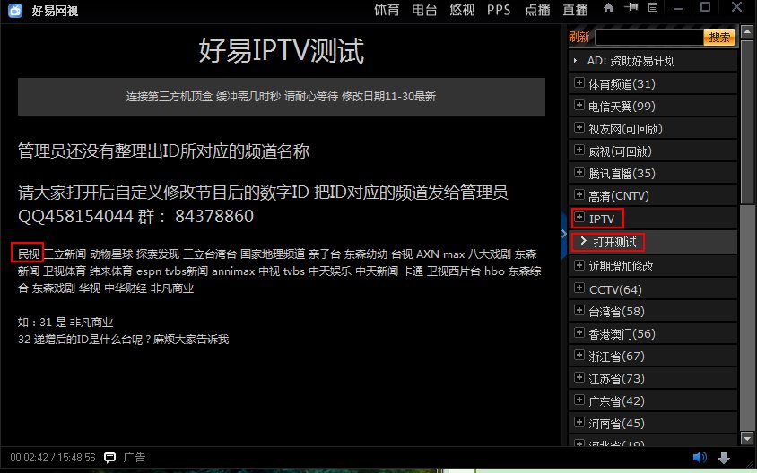Click the 好易网视 app logo icon
The width and height of the screenshot is (757, 473).
(x=15, y=10)
